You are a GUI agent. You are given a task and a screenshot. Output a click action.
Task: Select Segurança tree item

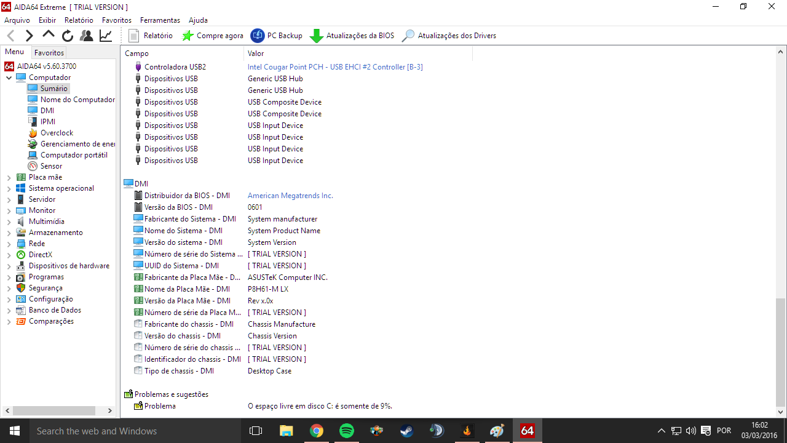pyautogui.click(x=39, y=288)
